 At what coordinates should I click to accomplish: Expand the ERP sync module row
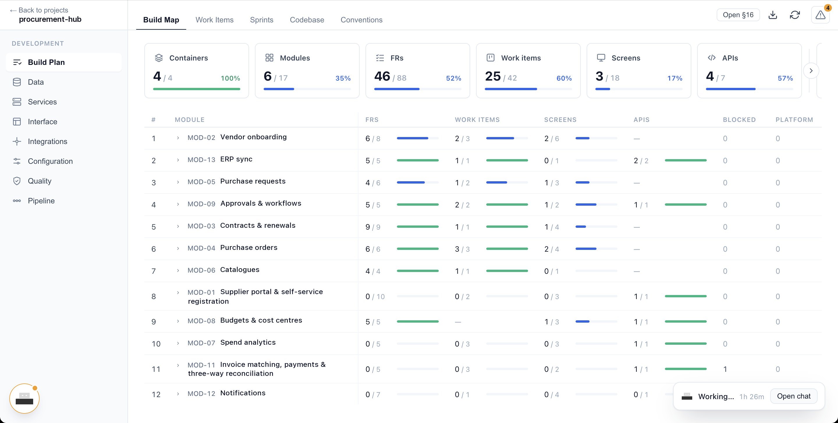coord(178,160)
